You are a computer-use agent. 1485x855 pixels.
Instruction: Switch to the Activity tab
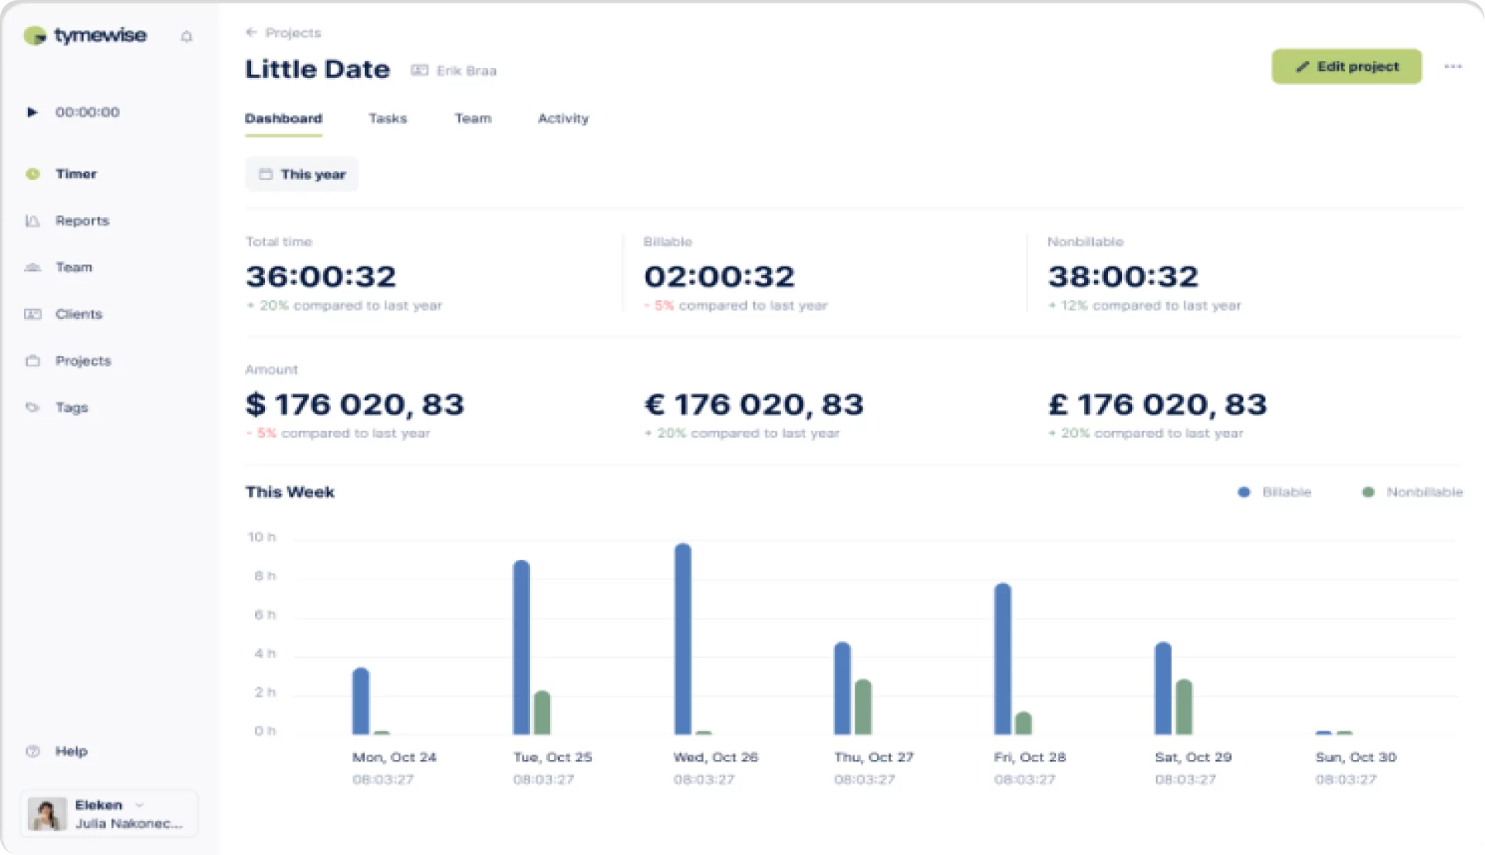pos(563,119)
